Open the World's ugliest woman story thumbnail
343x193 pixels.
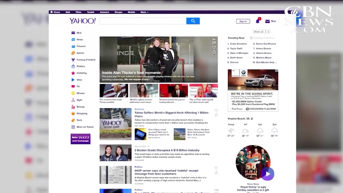(x=144, y=91)
